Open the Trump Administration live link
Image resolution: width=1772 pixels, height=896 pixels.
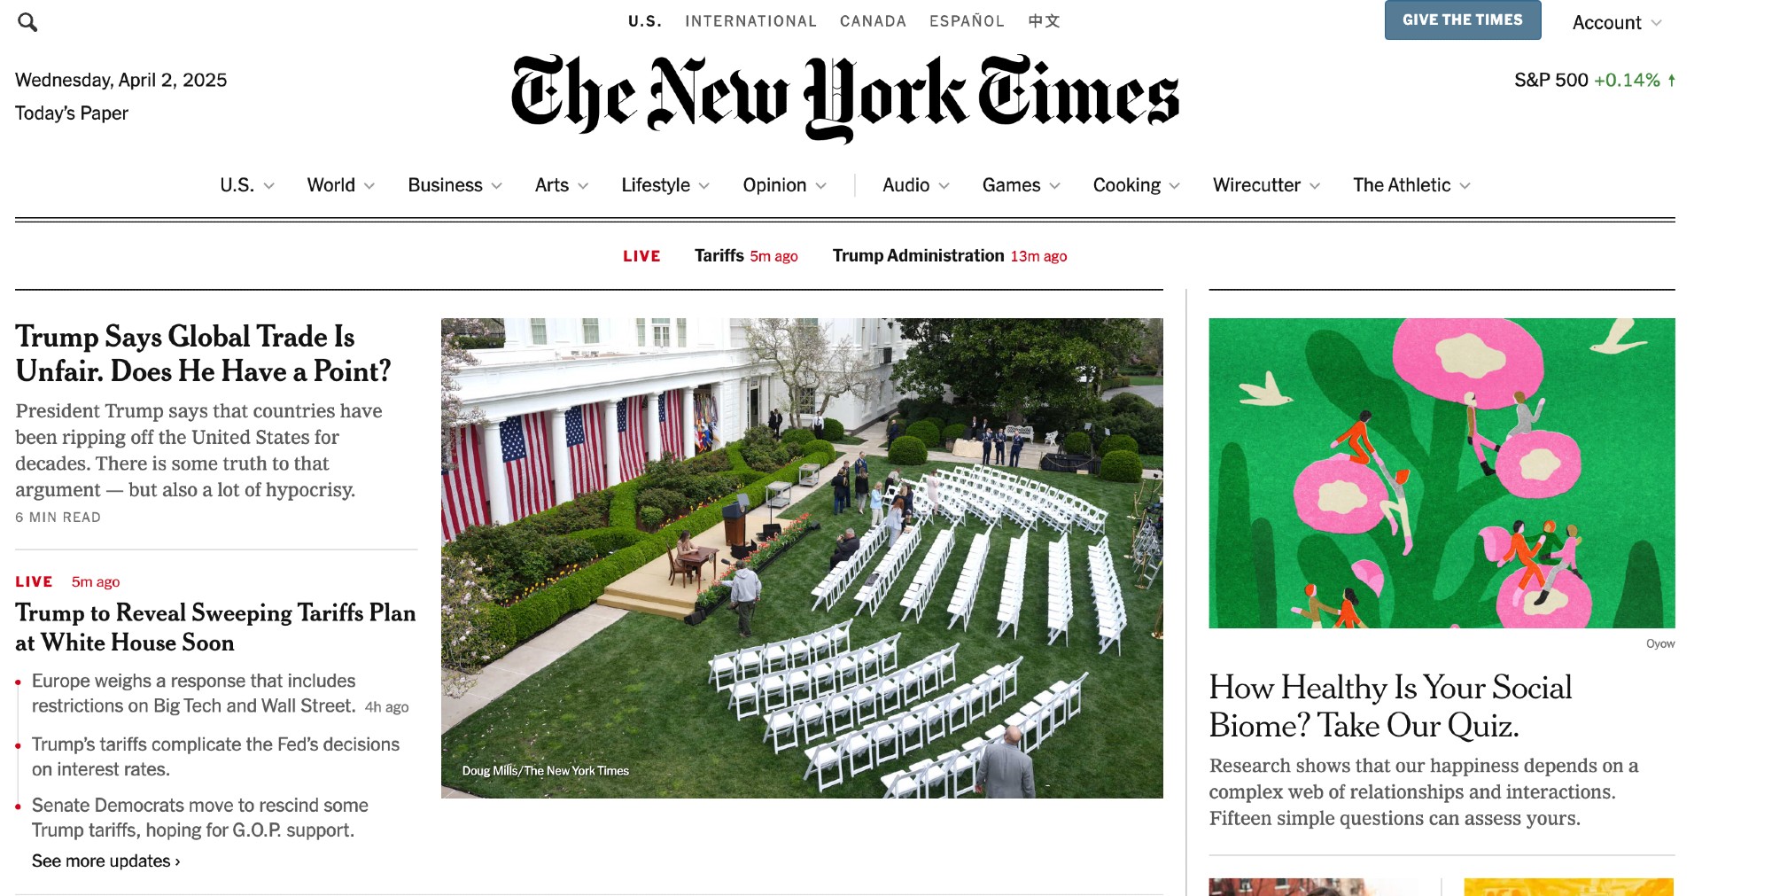(950, 256)
